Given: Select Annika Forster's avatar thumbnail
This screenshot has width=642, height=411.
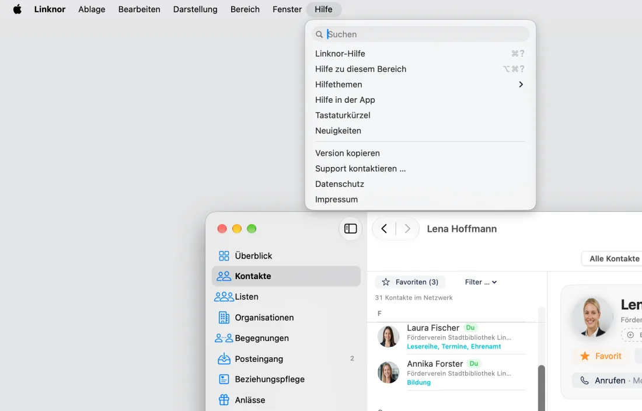Looking at the screenshot, I should click(x=388, y=372).
